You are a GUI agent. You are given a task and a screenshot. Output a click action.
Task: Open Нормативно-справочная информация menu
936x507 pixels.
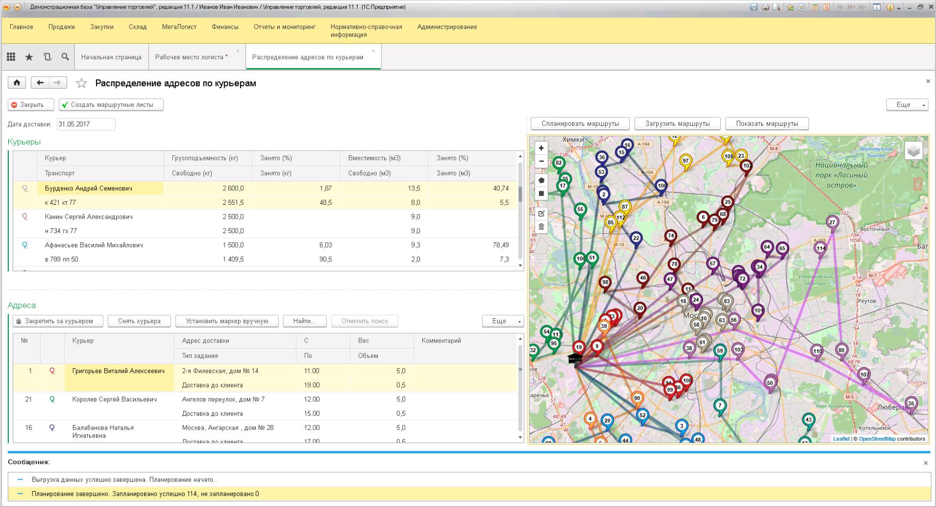tap(366, 31)
